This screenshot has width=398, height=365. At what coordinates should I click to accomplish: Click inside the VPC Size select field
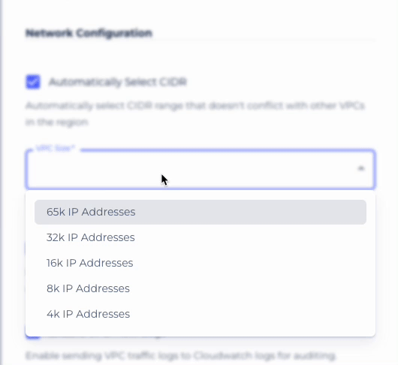point(201,169)
